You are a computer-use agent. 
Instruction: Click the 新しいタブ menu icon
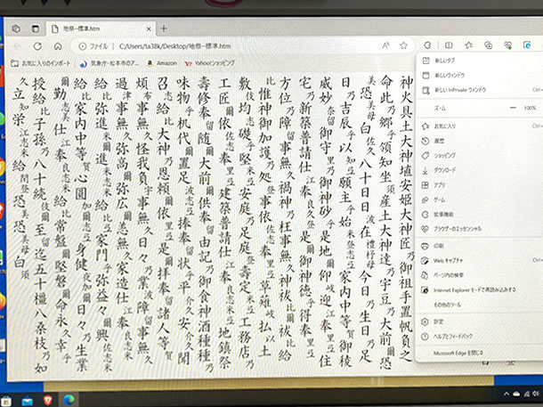pos(425,61)
